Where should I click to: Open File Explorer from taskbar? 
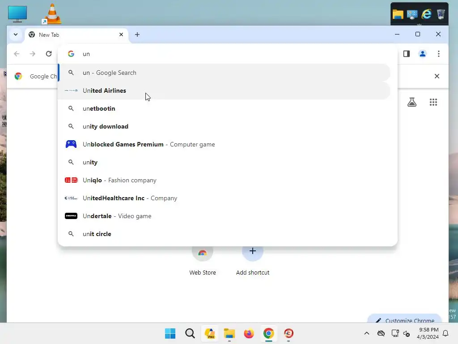click(229, 333)
